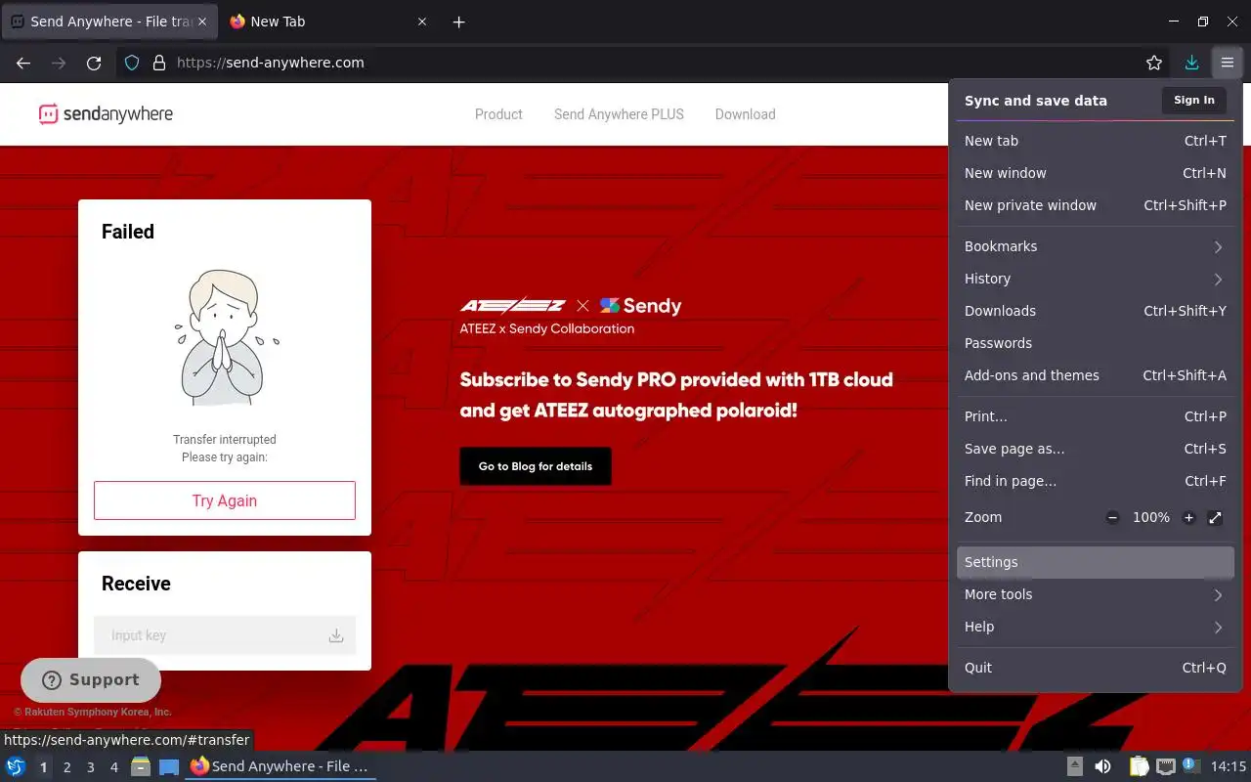
Task: Open a New private window
Action: (x=1096, y=205)
